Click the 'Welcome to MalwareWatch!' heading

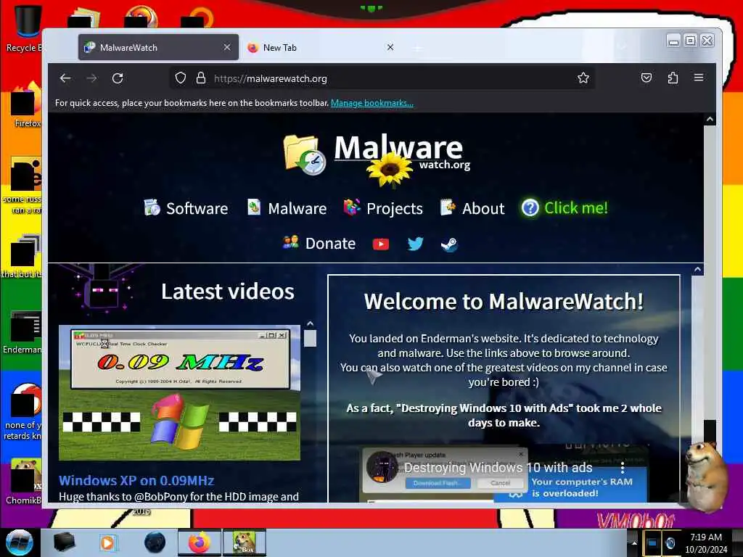(x=504, y=301)
